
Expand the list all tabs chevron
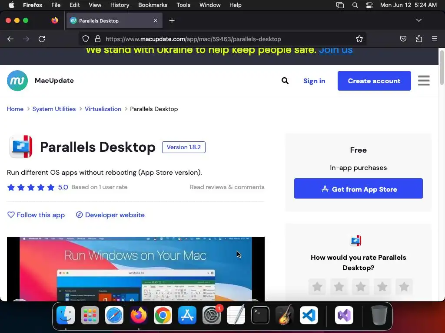pos(418,20)
